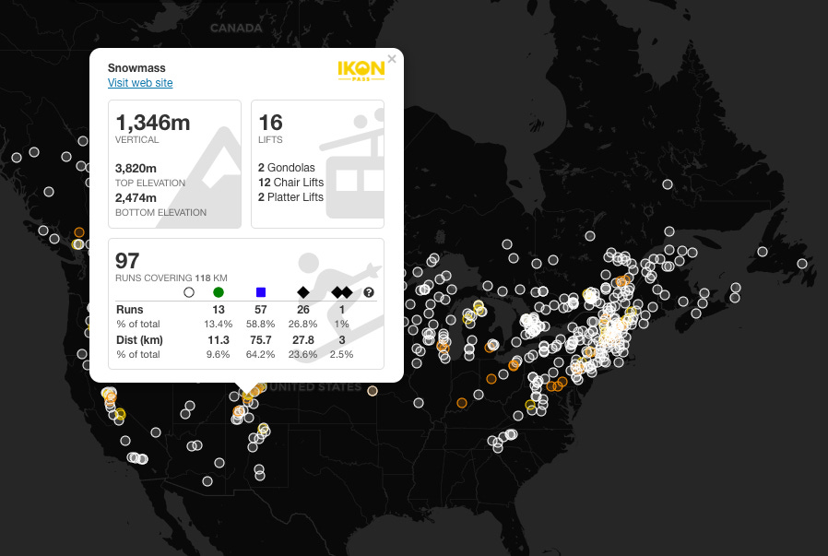Select the 2 Platter Lifts line

tap(290, 197)
